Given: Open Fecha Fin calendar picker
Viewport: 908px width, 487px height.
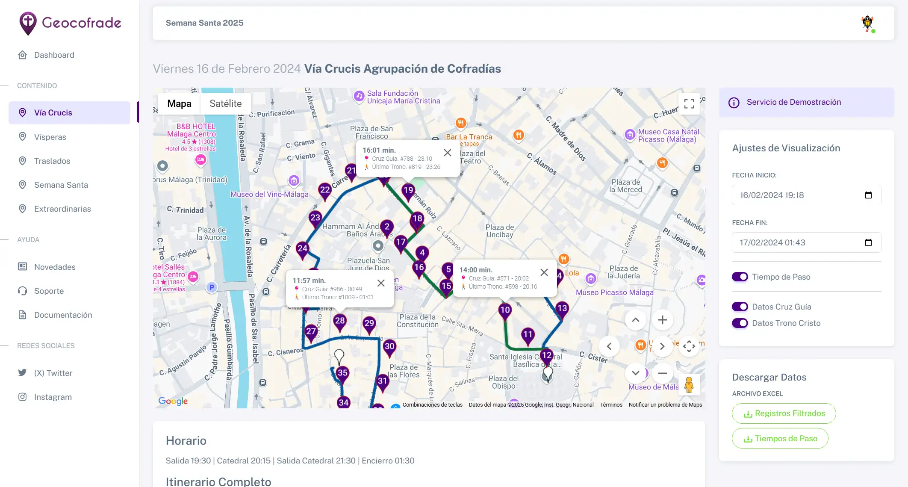Looking at the screenshot, I should click(868, 242).
